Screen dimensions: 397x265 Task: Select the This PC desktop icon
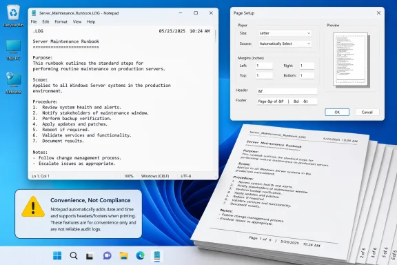[13, 50]
